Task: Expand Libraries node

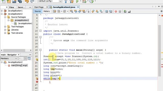Action: click(x=5, y=30)
